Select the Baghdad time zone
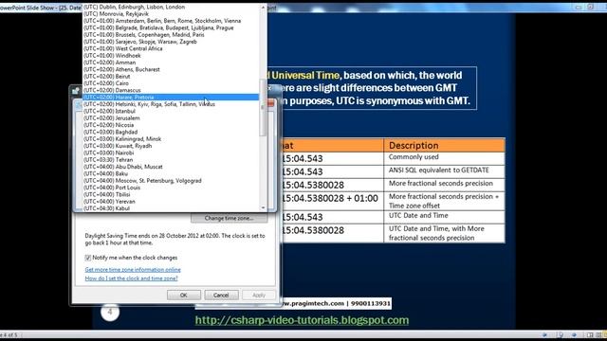The height and width of the screenshot is (341, 607). pos(171,133)
